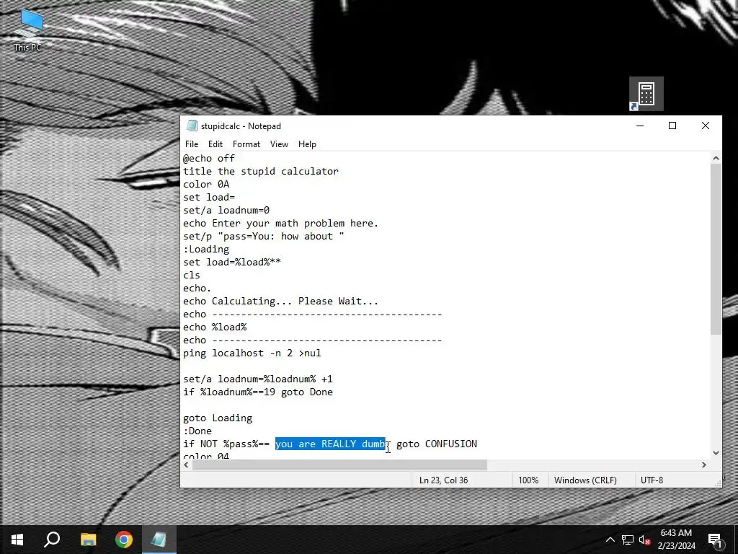This screenshot has height=554, width=738.
Task: Click 'goto CONFUSION' text
Action: (x=437, y=444)
